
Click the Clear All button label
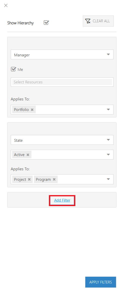[x=101, y=21]
